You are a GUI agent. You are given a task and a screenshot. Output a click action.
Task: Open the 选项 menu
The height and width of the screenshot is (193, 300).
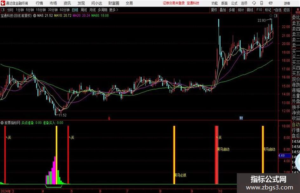[244, 3]
